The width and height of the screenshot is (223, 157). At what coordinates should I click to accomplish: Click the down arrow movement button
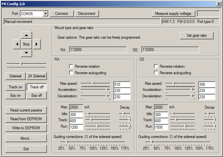[26, 53]
